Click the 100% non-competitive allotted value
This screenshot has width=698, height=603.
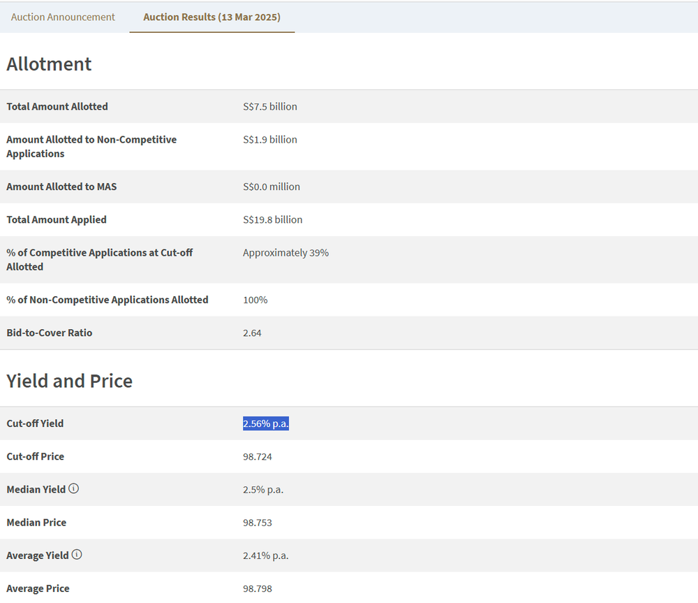point(255,300)
